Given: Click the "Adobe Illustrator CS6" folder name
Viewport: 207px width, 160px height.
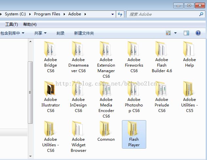Looking at the screenshot, I should pyautogui.click(x=51, y=105).
